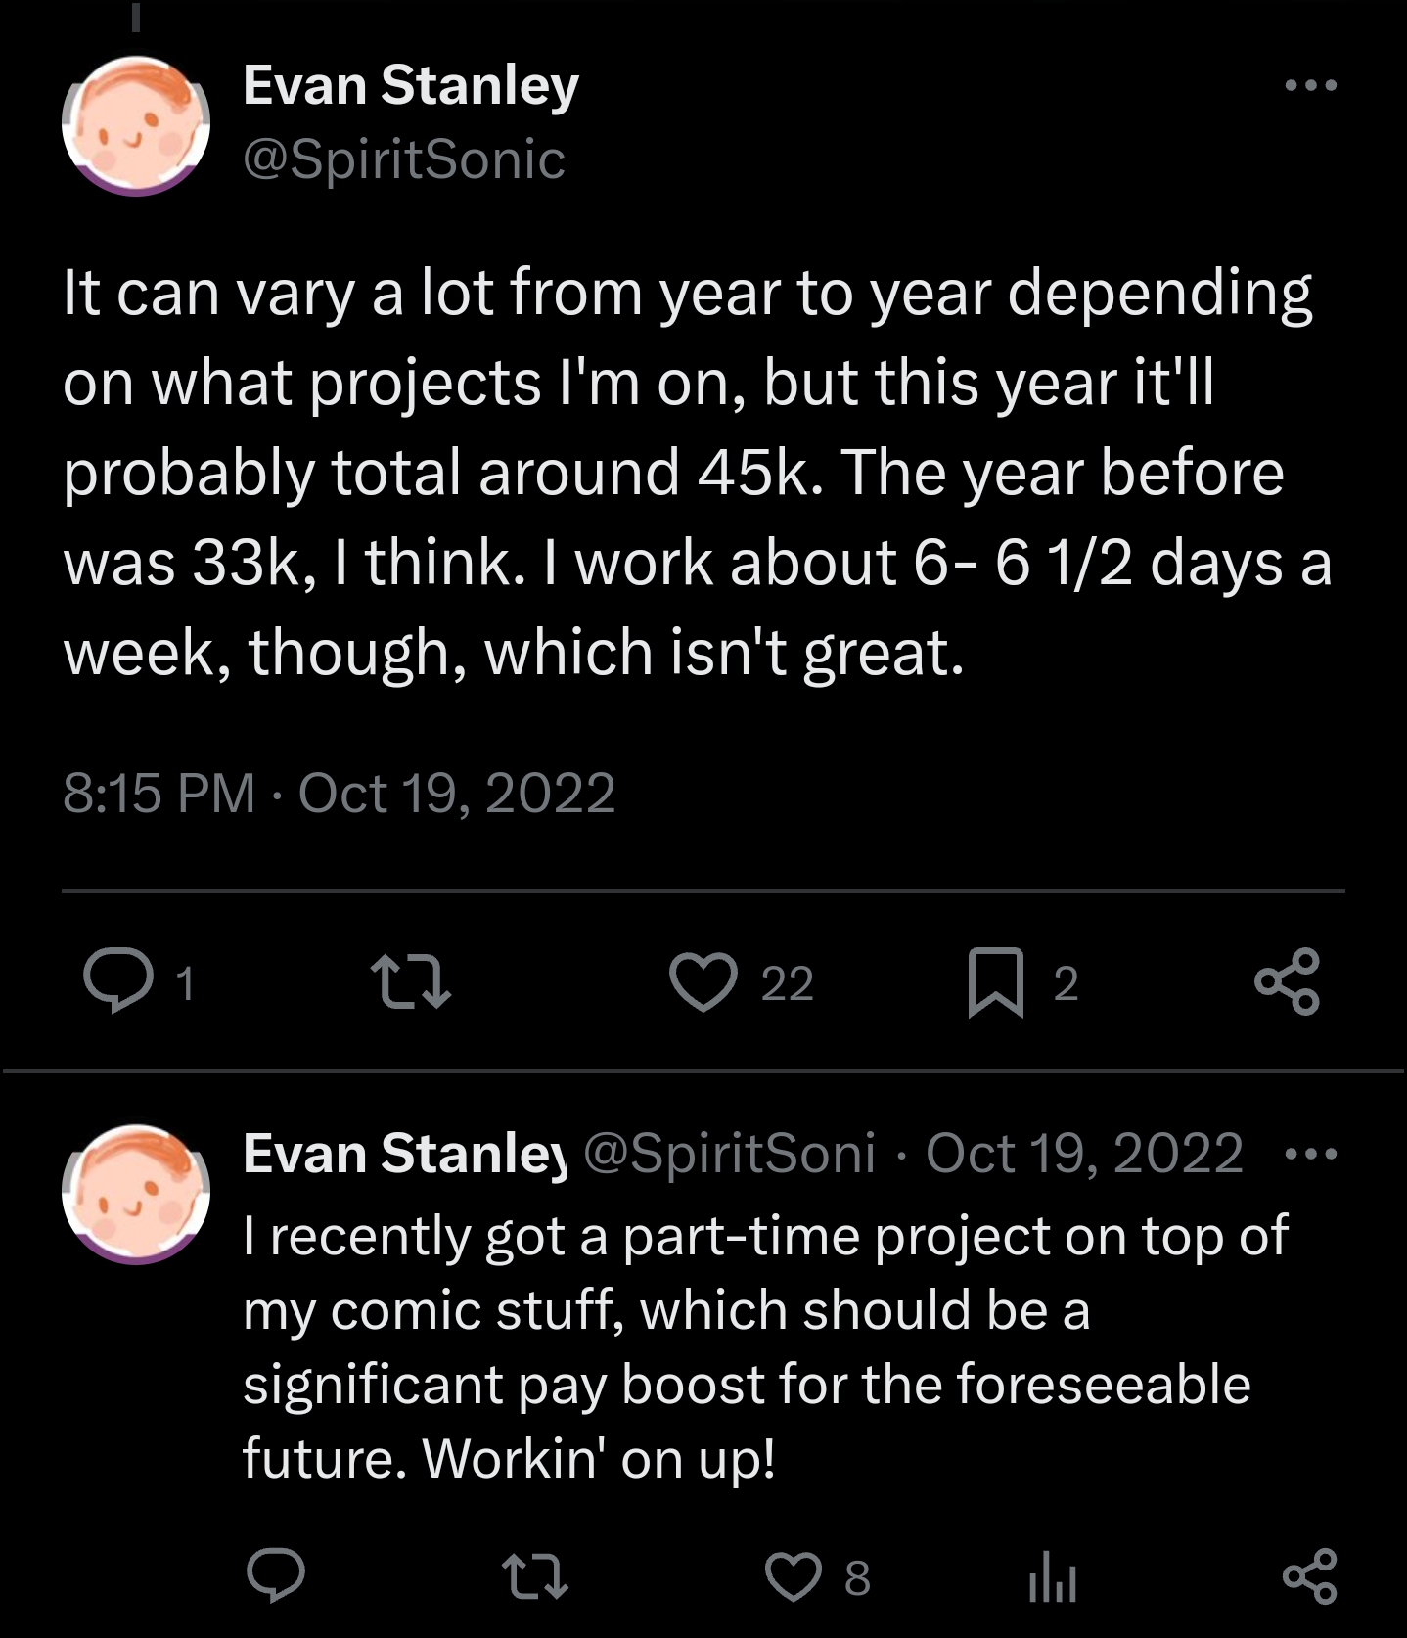1407x1638 pixels.
Task: Click the Evan Stanley name on reply tweet
Action: coord(403,1154)
